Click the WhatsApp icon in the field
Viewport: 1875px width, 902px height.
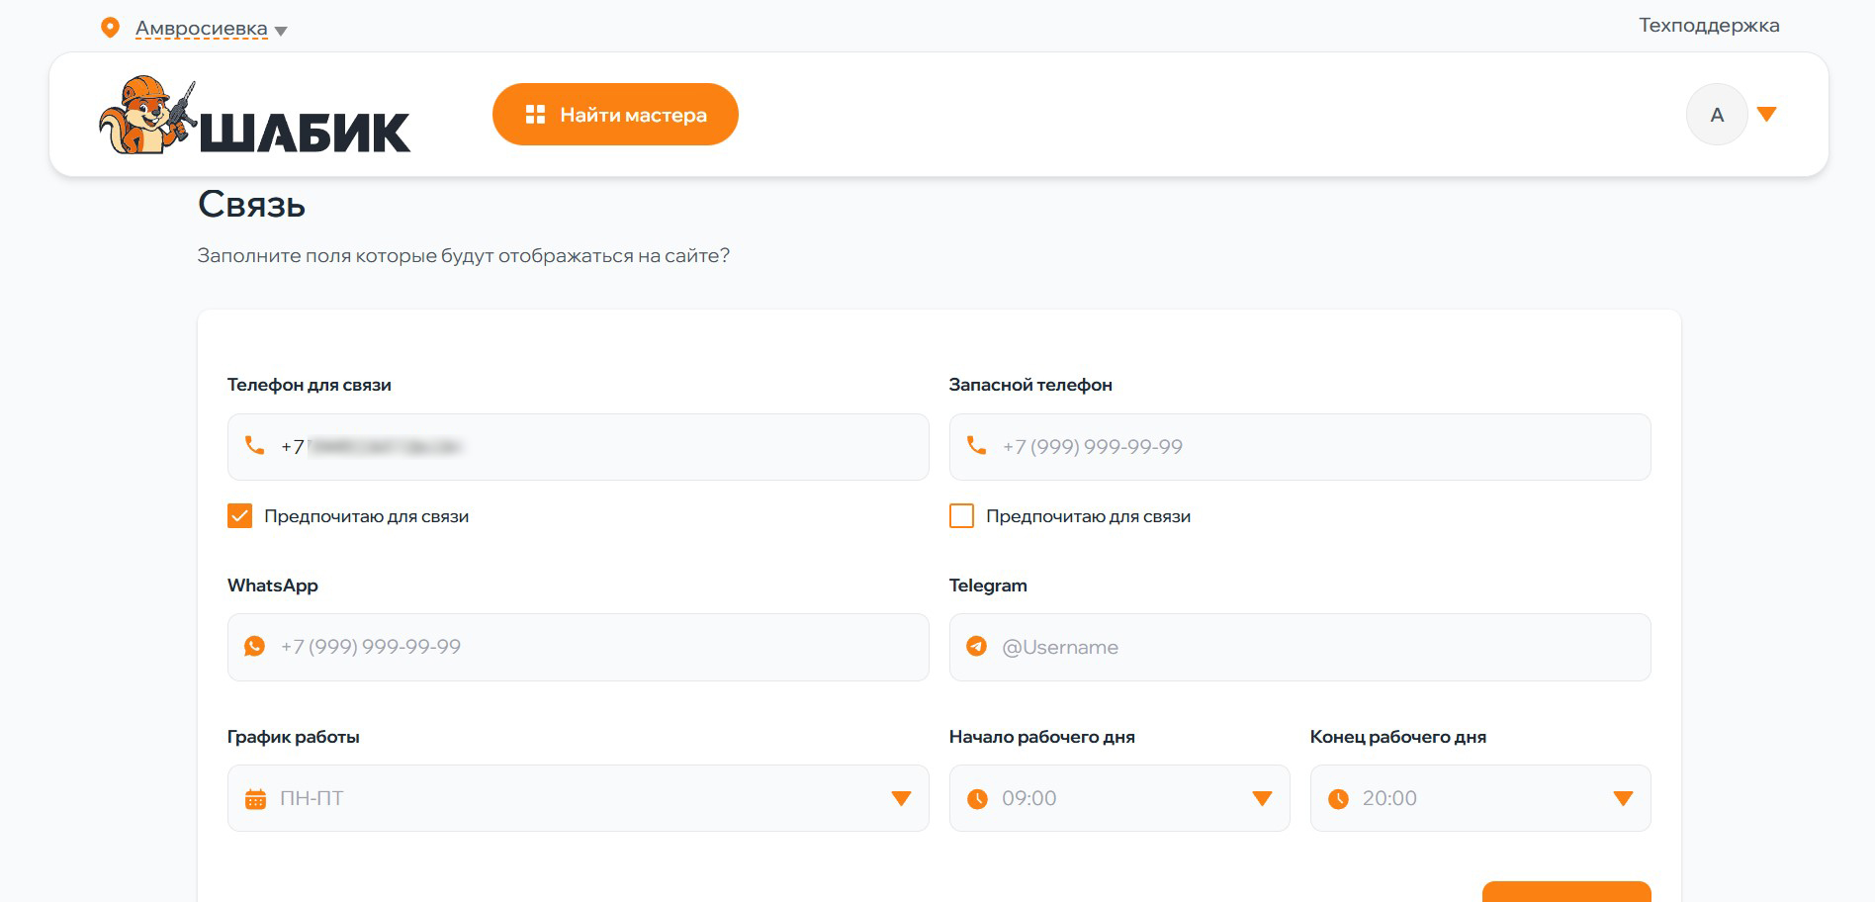(255, 647)
